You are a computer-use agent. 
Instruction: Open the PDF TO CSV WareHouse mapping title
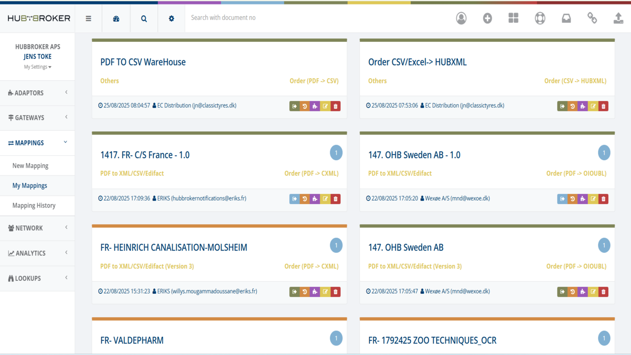click(143, 62)
